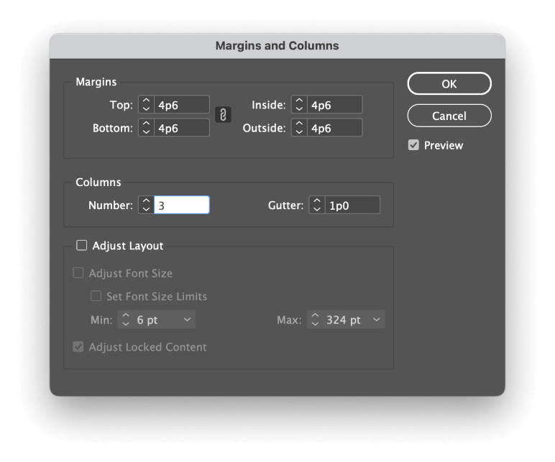Screen dimensions: 555x462
Task: Decrease Max font size with the down arrow
Action: (x=315, y=323)
